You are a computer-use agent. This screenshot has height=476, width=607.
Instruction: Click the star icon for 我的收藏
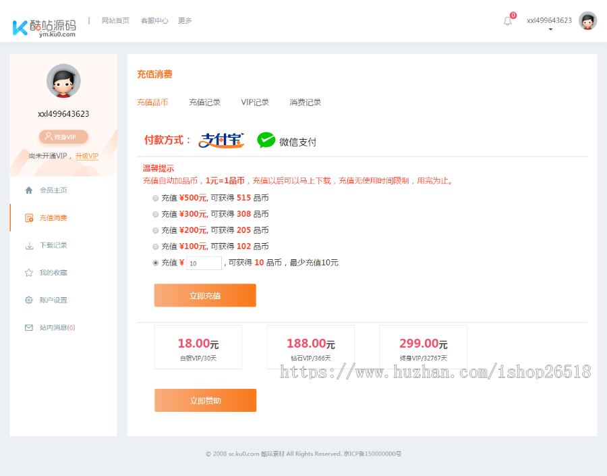(x=28, y=273)
